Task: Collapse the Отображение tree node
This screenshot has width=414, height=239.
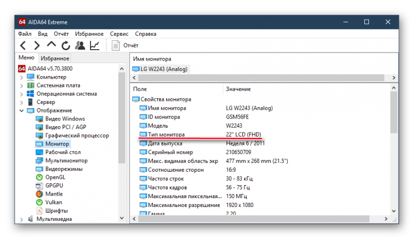Action: click(22, 111)
